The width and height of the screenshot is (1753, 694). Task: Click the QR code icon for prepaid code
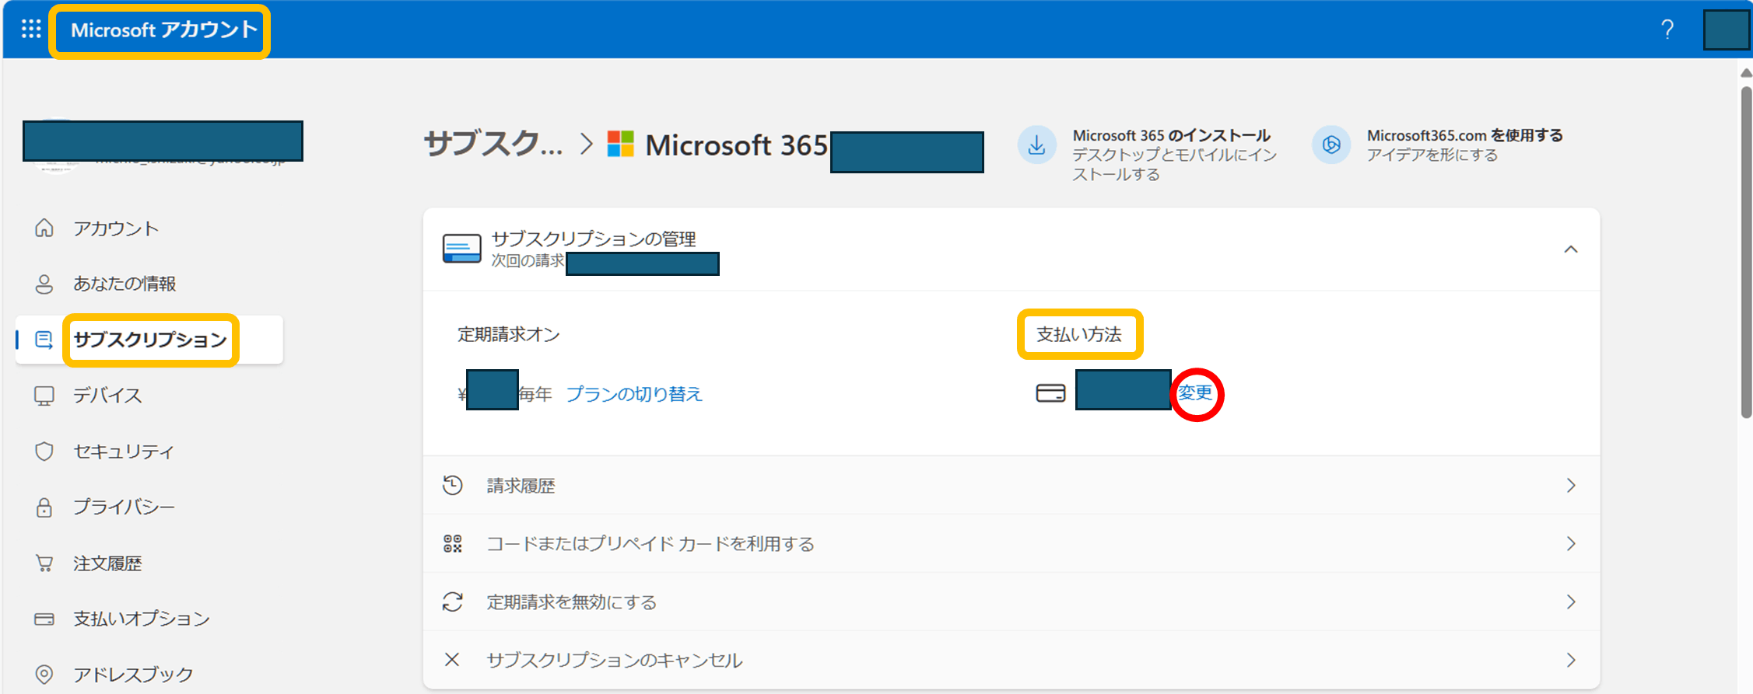tap(453, 543)
